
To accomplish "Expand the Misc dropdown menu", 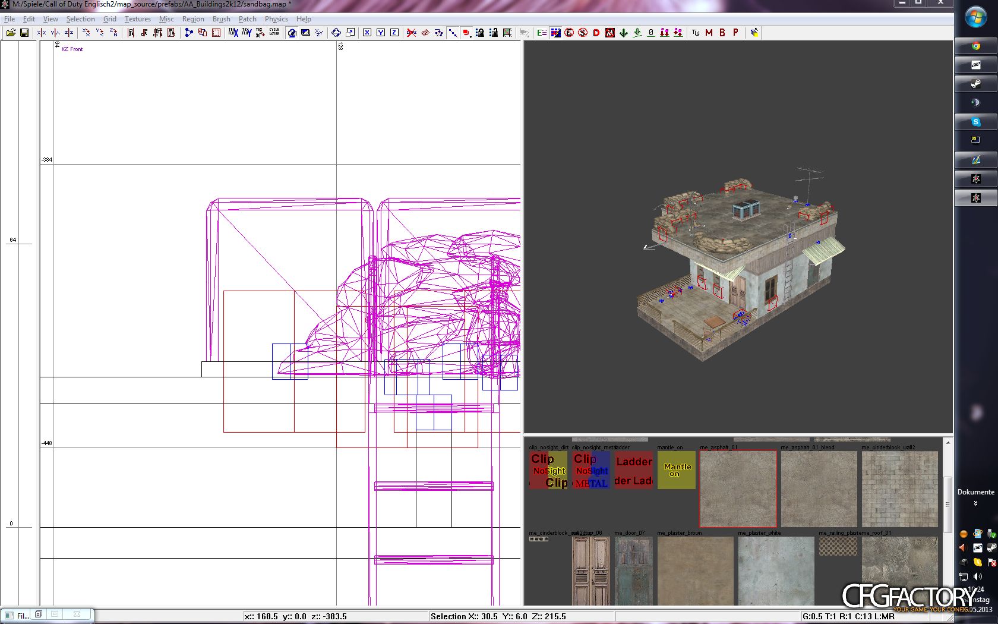I will pyautogui.click(x=166, y=19).
